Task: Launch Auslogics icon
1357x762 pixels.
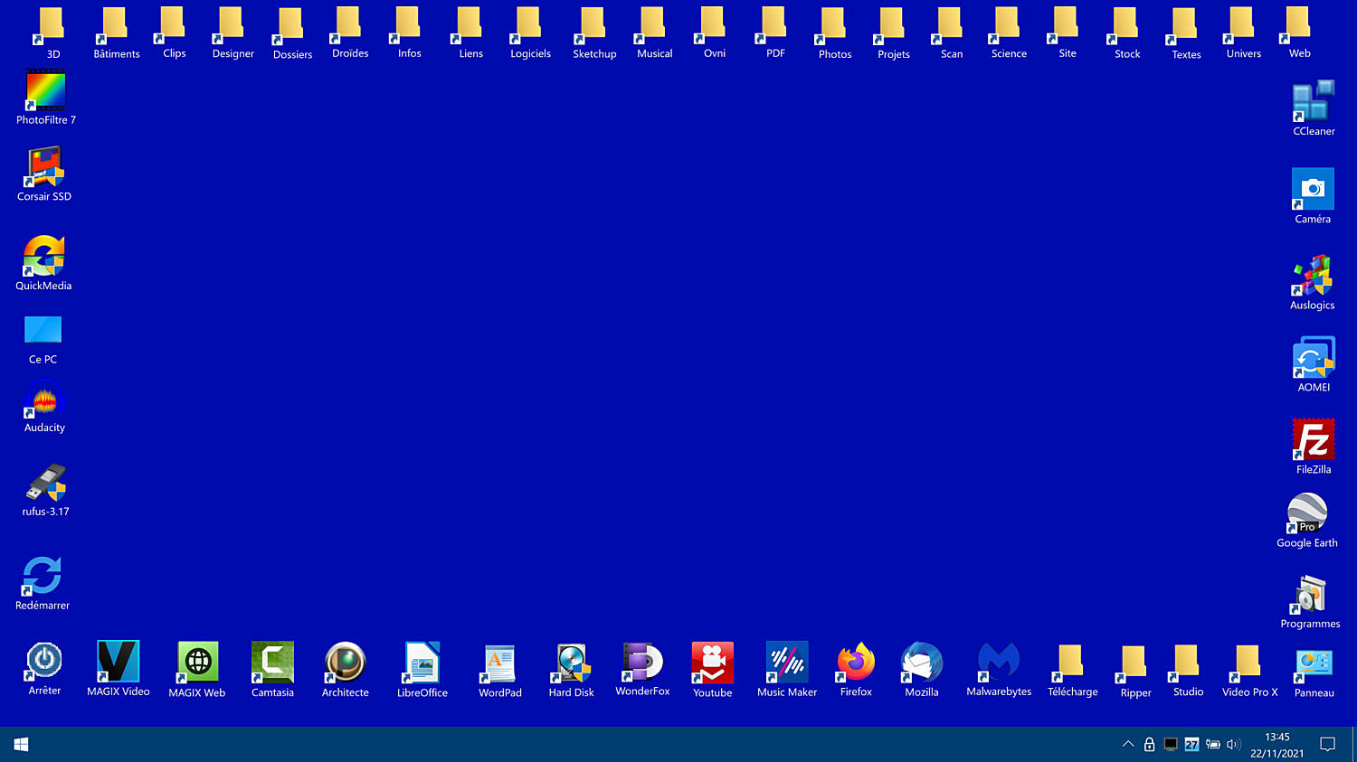Action: 1313,276
